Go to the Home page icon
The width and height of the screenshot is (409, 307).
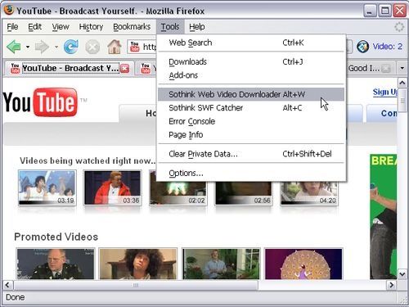click(115, 47)
